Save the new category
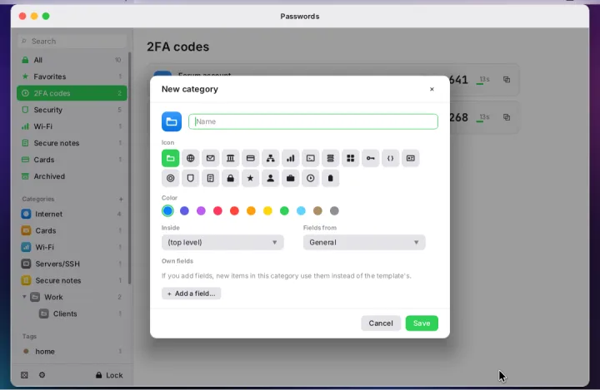The image size is (600, 390). (422, 323)
